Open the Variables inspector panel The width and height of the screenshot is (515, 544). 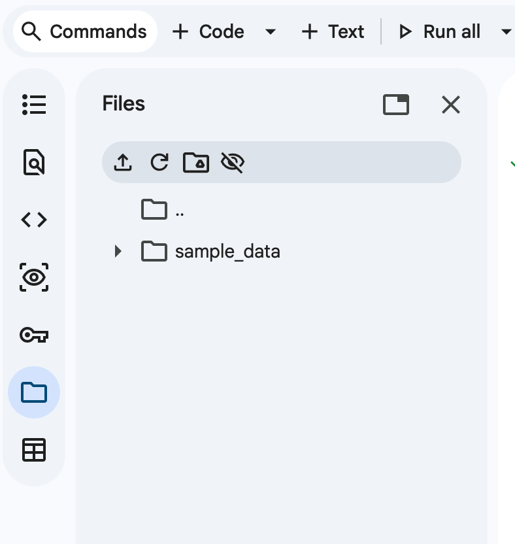34,277
